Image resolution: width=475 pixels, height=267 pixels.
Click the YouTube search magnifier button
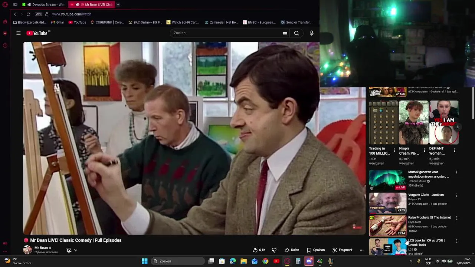297,33
